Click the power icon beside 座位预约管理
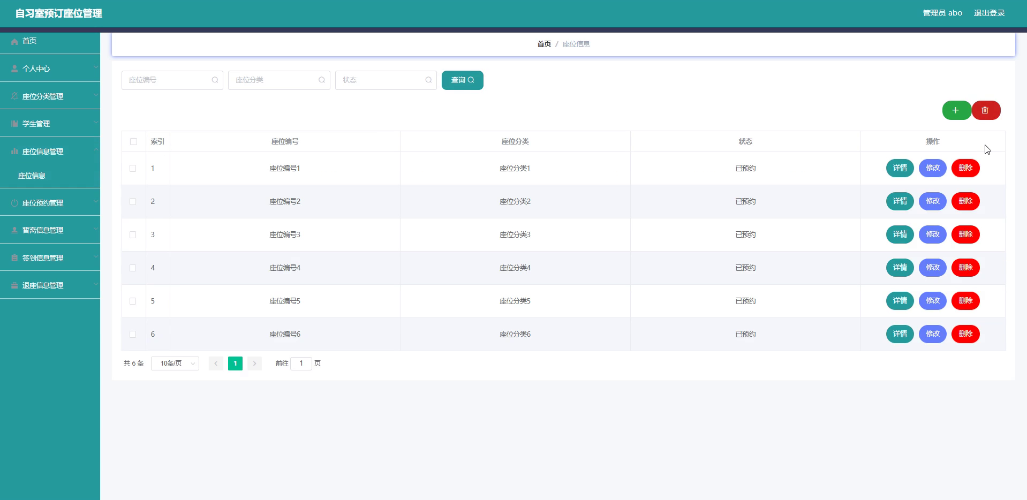The height and width of the screenshot is (500, 1027). 14,203
